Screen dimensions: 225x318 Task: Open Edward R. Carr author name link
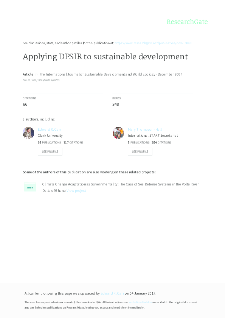tap(50, 130)
